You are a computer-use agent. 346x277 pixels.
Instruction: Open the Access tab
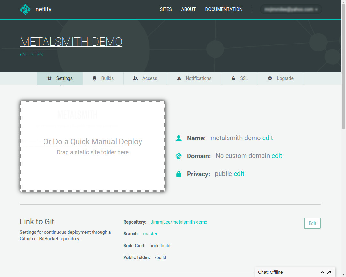click(x=145, y=78)
